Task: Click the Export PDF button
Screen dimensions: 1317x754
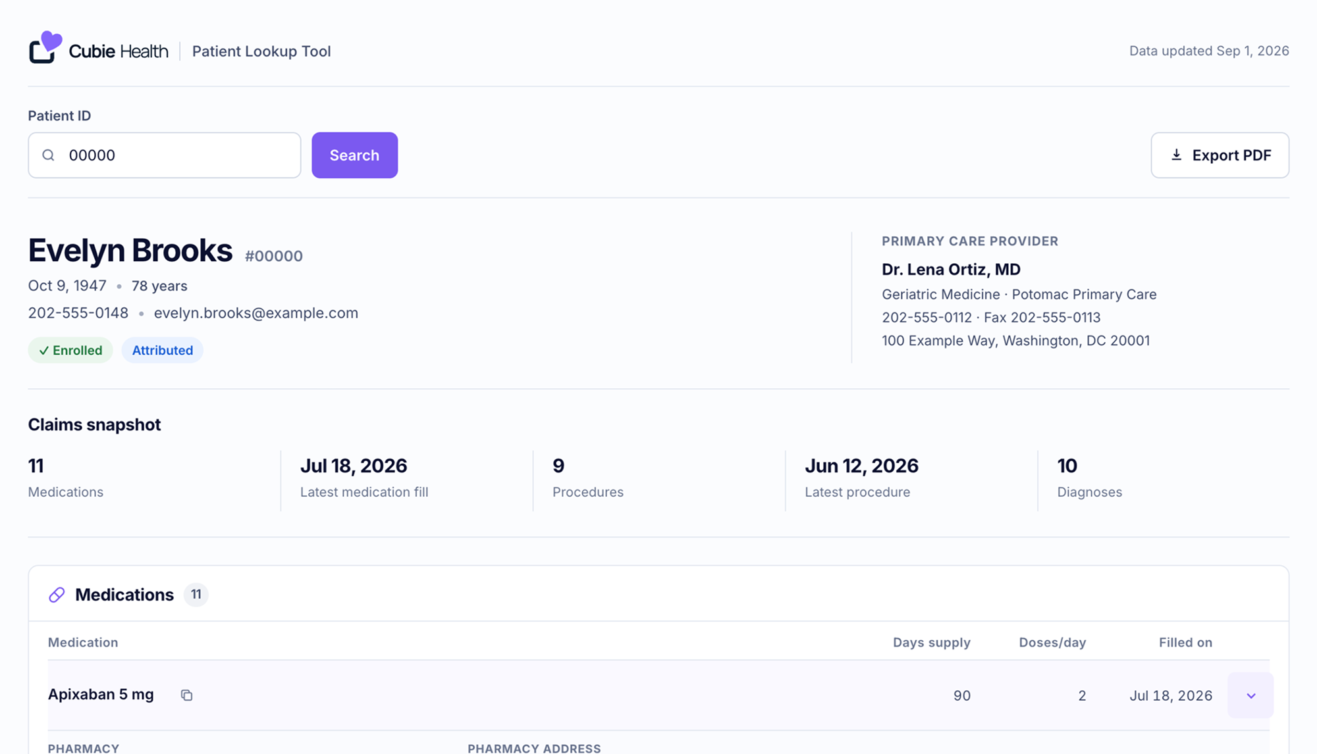Action: tap(1220, 155)
